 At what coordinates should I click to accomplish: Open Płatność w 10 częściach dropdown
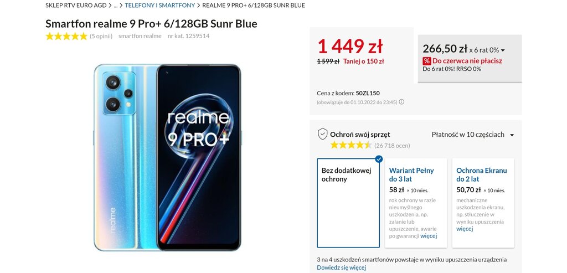pyautogui.click(x=473, y=135)
